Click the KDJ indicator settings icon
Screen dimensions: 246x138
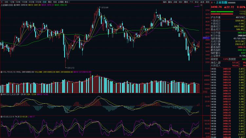[1, 116]
